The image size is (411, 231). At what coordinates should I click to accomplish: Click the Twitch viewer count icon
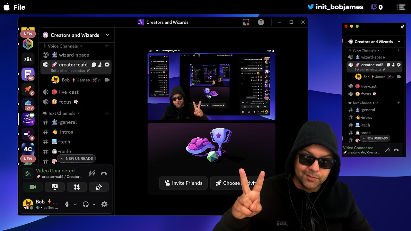click(x=374, y=7)
